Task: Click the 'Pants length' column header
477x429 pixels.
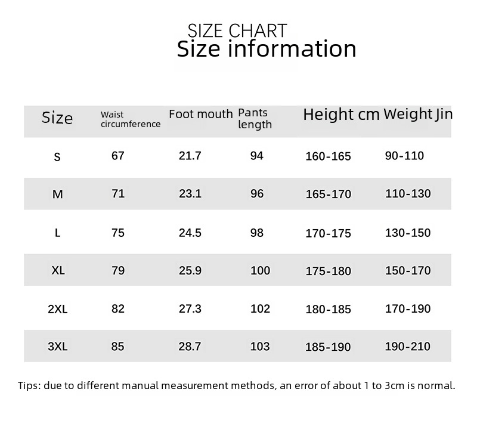Action: click(x=255, y=119)
